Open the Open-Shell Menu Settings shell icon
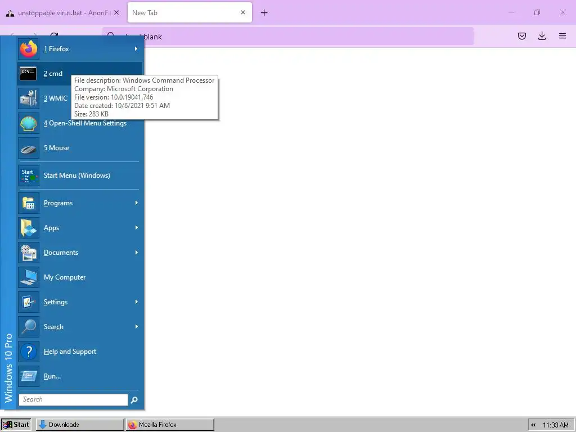Image resolution: width=576 pixels, height=432 pixels. tap(29, 123)
